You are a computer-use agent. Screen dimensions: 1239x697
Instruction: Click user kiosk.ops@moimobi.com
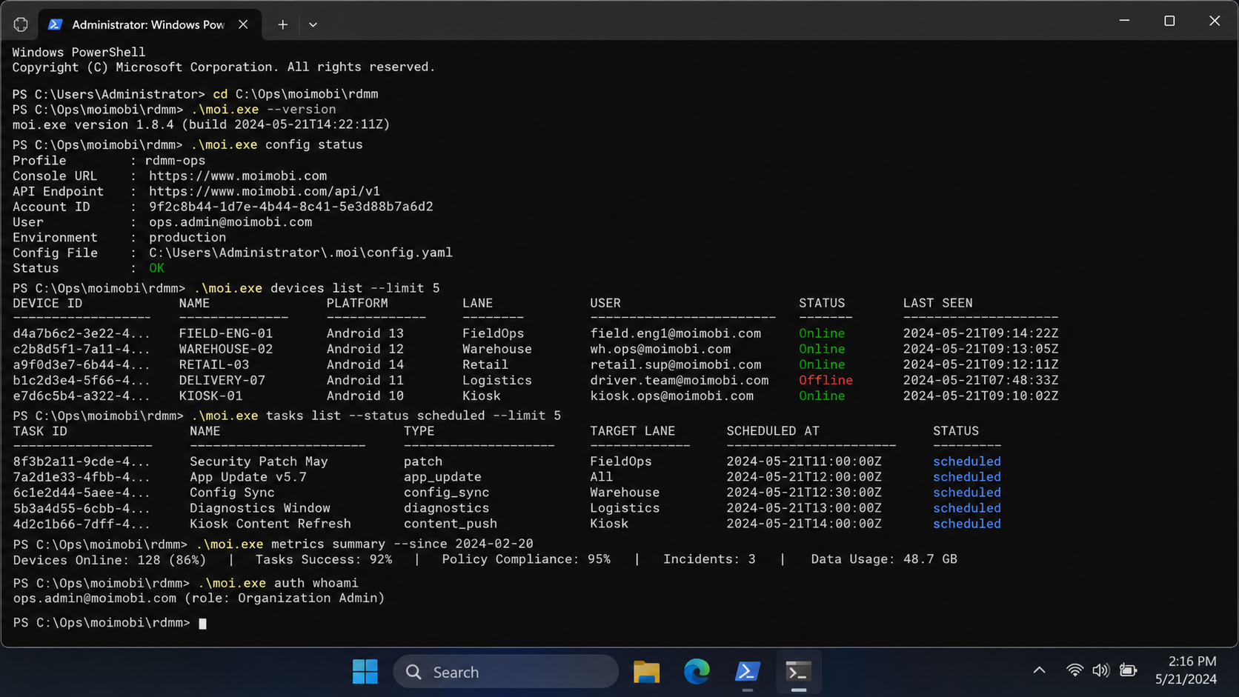[672, 396]
